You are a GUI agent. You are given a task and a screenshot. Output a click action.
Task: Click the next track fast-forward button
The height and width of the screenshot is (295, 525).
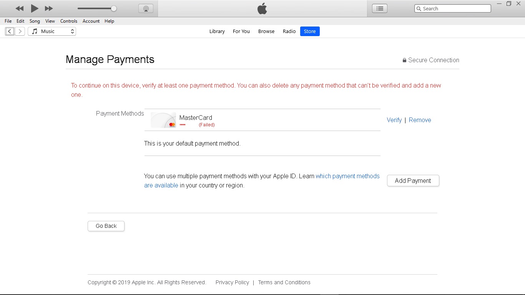(x=49, y=8)
